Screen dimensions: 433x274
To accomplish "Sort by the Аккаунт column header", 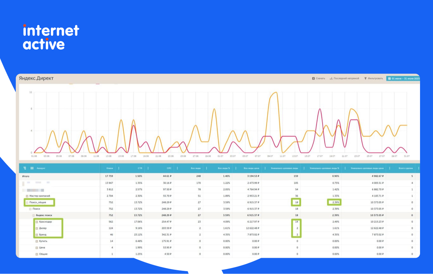I will point(40,168).
